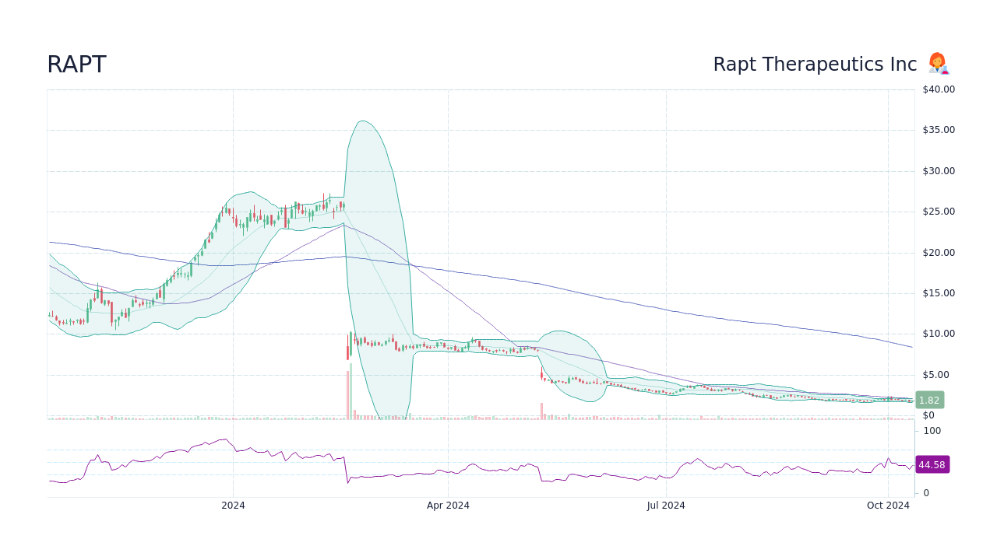997x560 pixels.
Task: Click the Bollinger band peak near $36
Action: [363, 121]
